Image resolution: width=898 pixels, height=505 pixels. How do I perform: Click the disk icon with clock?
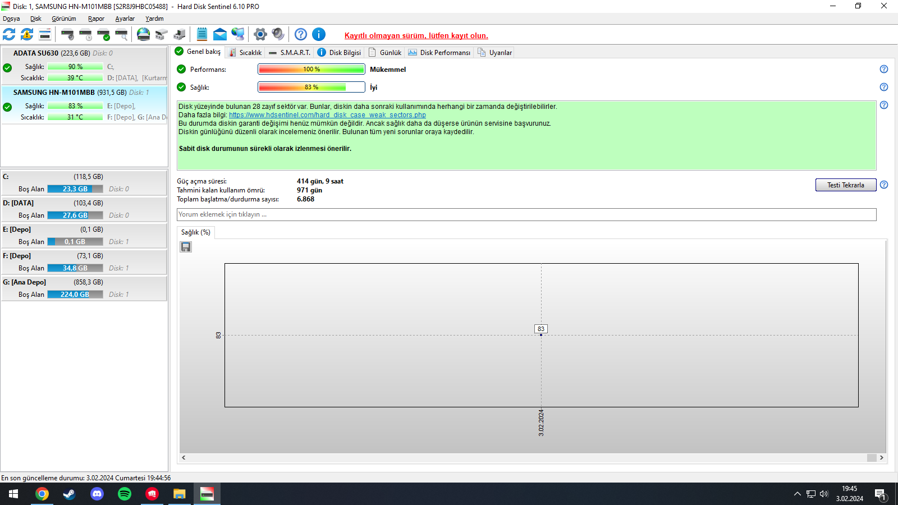(x=85, y=34)
